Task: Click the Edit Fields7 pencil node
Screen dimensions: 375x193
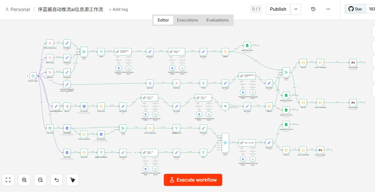Action: (x=150, y=51)
